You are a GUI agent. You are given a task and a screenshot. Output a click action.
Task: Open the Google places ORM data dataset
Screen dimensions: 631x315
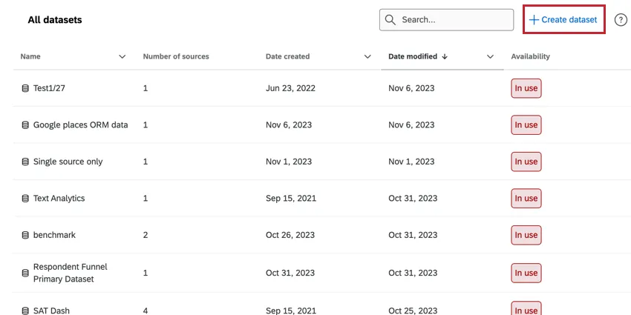tap(80, 125)
